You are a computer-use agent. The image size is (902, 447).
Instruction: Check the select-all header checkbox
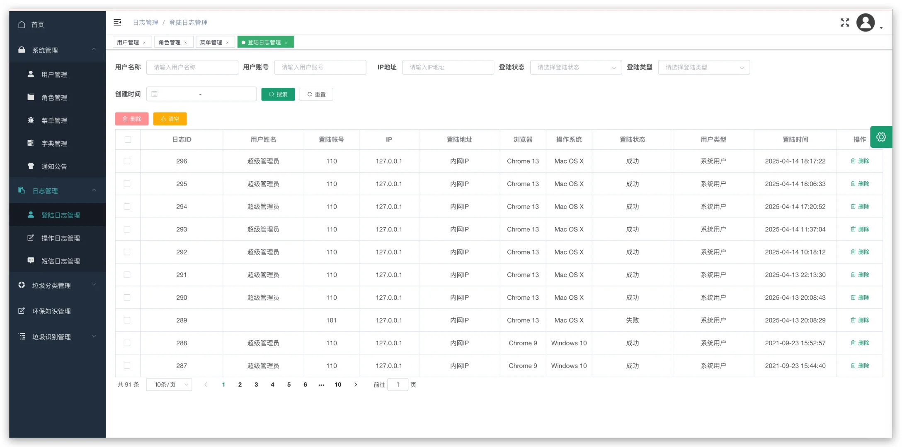(128, 139)
